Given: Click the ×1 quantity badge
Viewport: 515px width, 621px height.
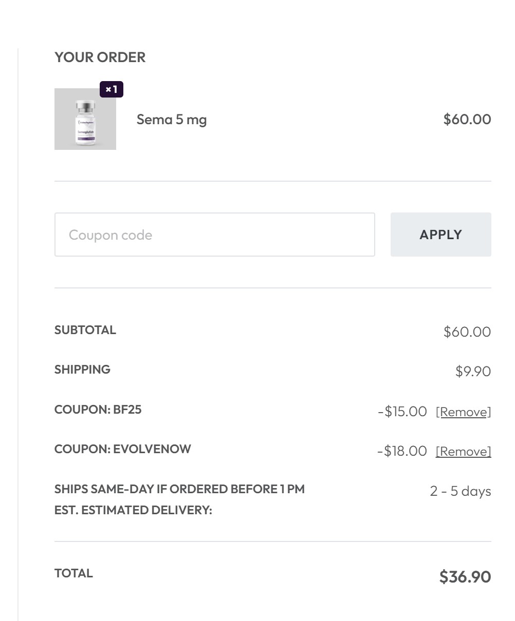Looking at the screenshot, I should (x=112, y=89).
